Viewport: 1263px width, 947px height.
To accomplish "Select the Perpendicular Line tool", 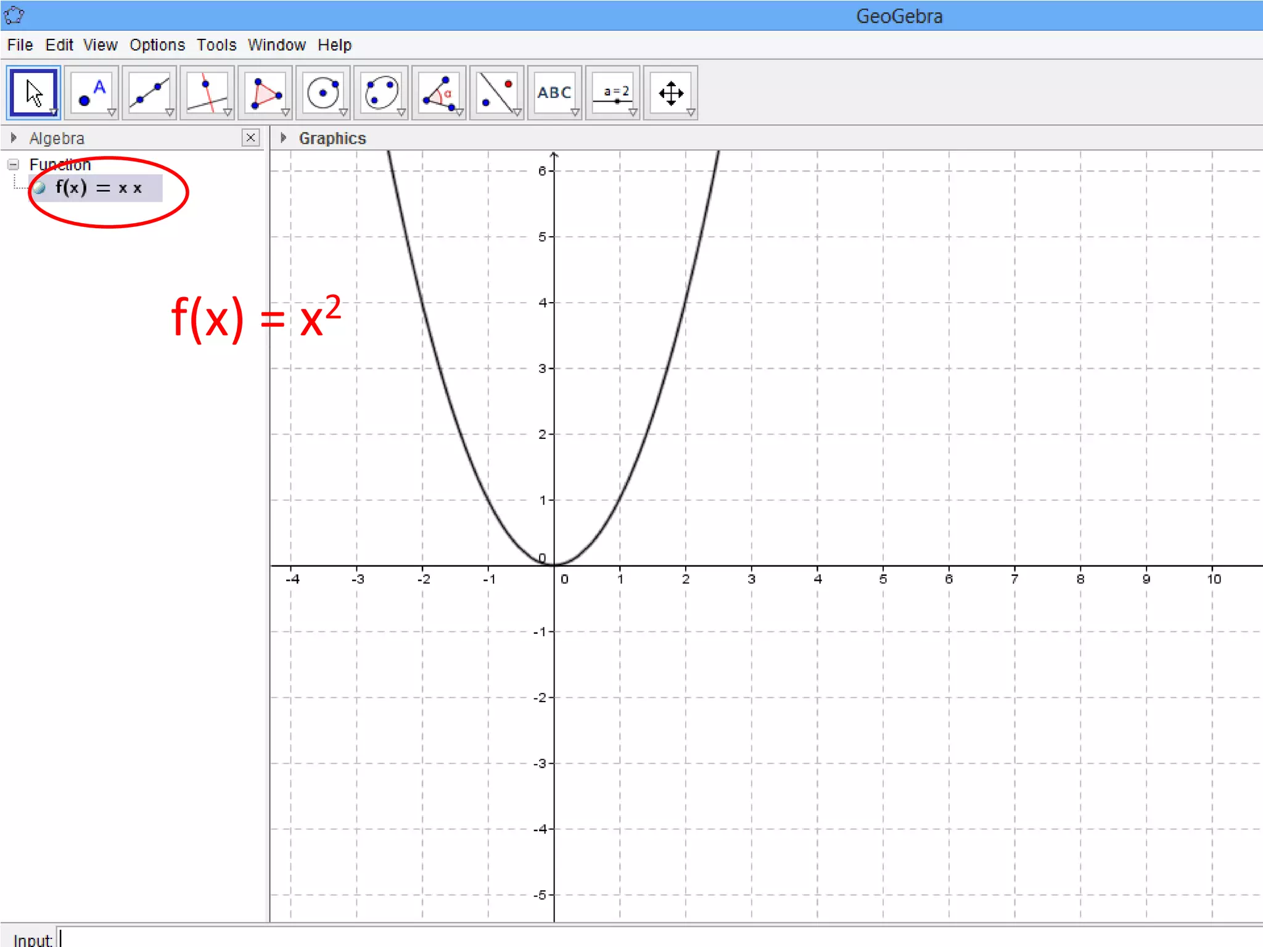I will click(x=207, y=93).
